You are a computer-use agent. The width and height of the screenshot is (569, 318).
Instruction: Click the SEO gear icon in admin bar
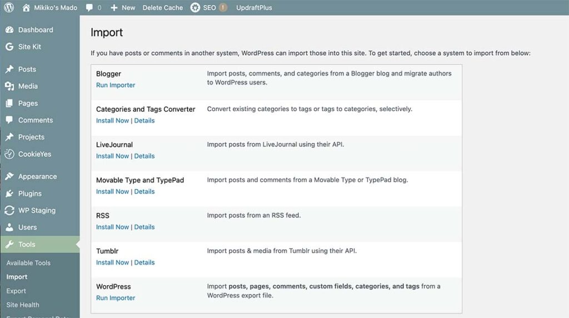point(195,7)
